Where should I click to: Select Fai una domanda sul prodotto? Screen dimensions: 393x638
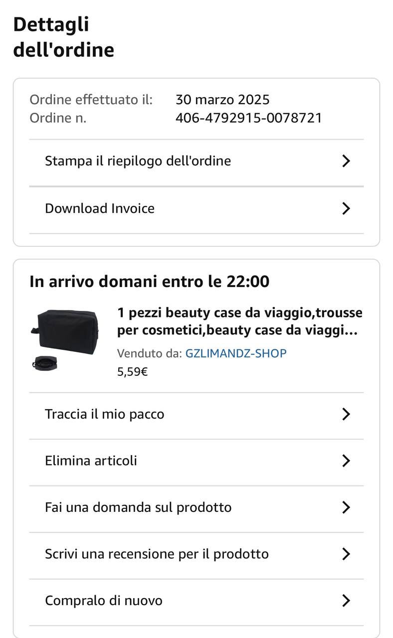coord(138,507)
